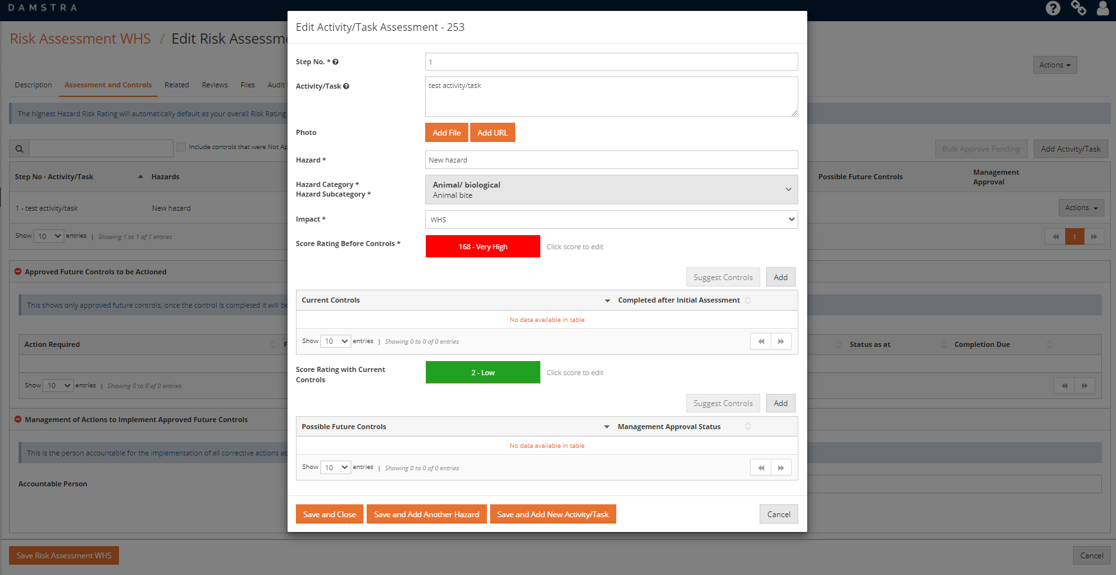
Task: Change entries count in Current Controls table
Action: pyautogui.click(x=336, y=341)
